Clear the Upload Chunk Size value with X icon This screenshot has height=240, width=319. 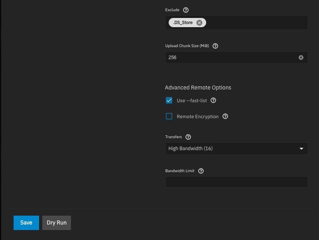(301, 58)
